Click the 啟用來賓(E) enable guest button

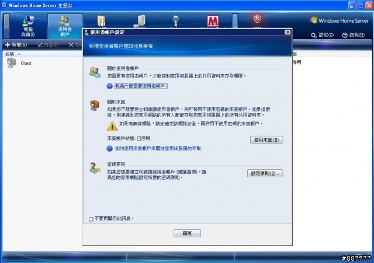[266, 140]
